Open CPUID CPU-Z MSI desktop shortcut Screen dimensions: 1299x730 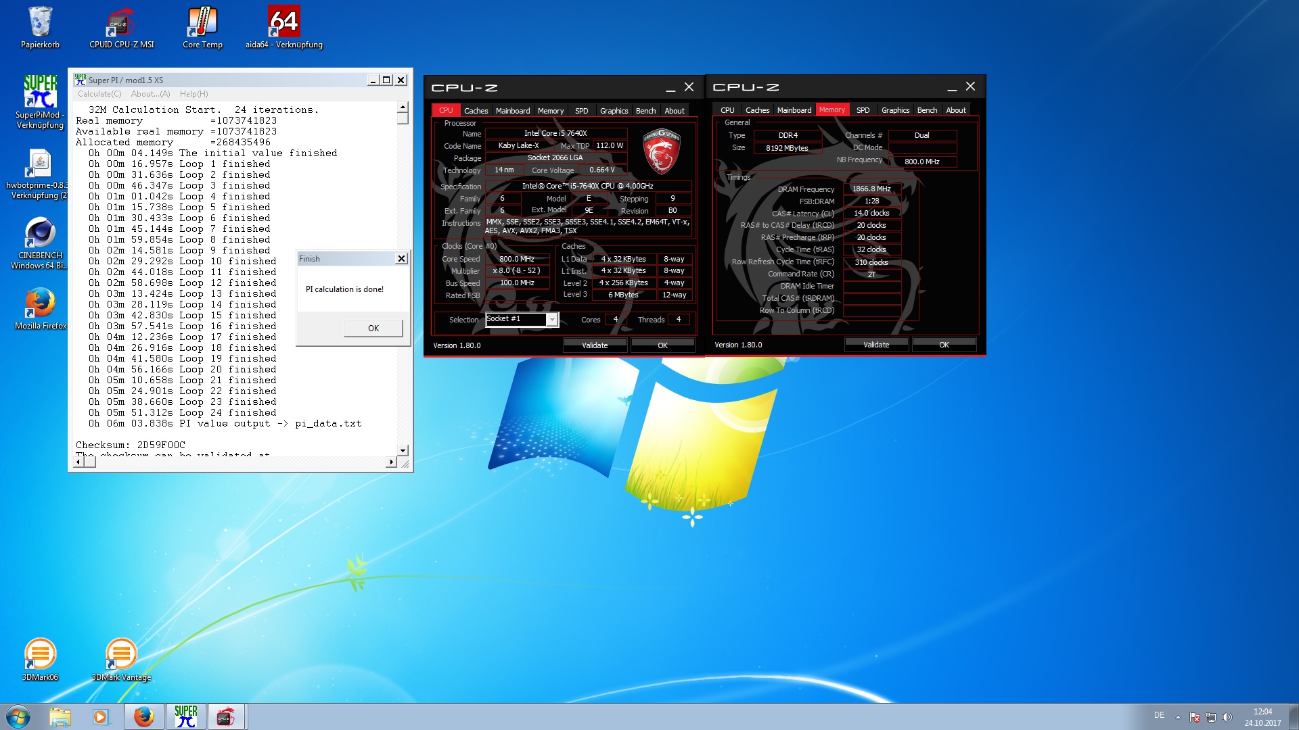coord(121,28)
